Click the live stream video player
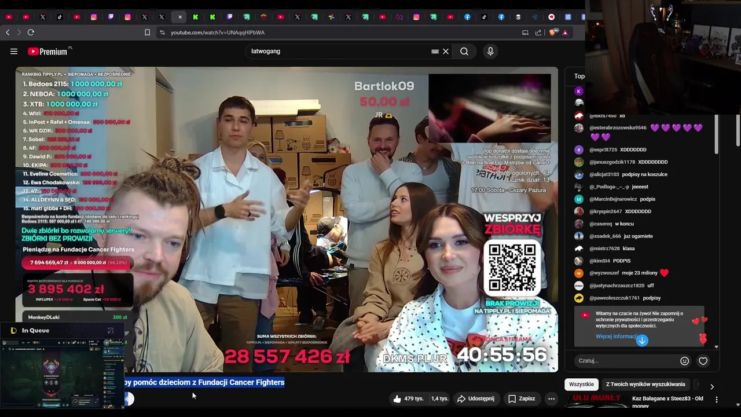Image resolution: width=741 pixels, height=417 pixels. (x=287, y=219)
